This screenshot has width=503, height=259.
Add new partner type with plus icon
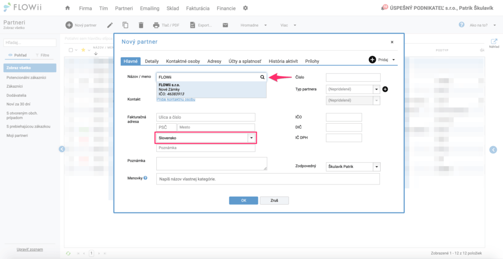click(385, 89)
